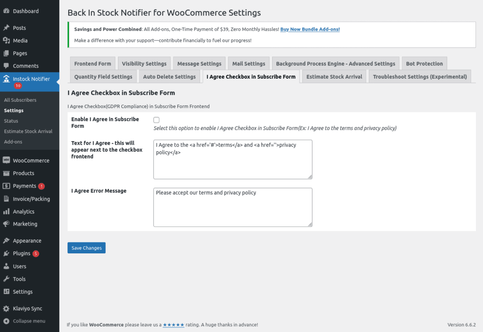Open the Status submenu item
The height and width of the screenshot is (332, 483).
pos(11,121)
